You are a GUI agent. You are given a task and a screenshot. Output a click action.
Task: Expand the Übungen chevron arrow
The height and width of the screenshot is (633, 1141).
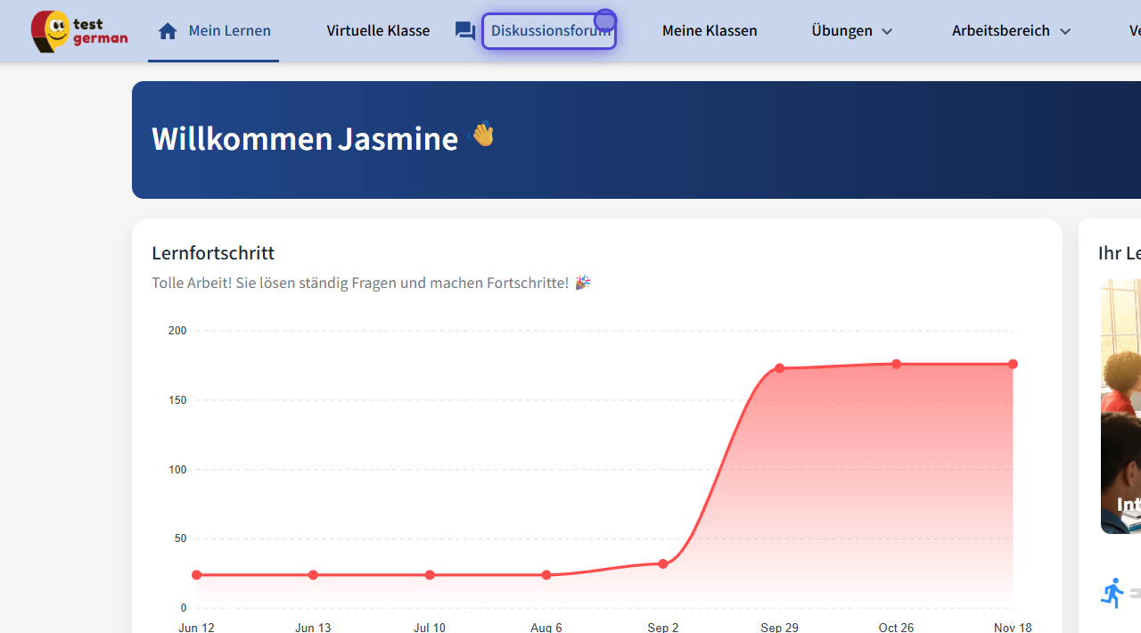coord(887,31)
